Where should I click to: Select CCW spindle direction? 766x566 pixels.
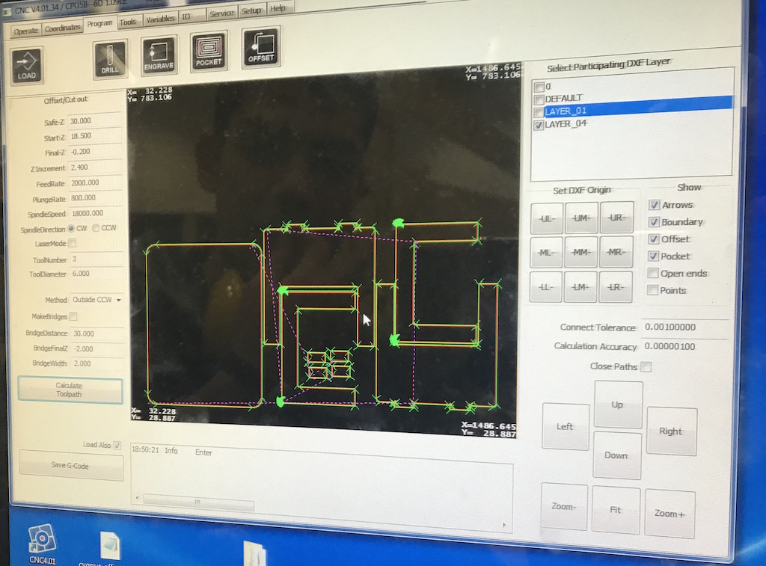pyautogui.click(x=96, y=227)
